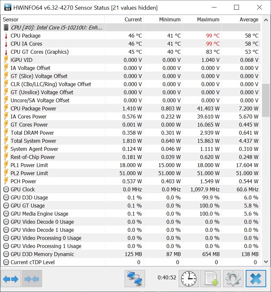Click lightning icon beside IA Voltage Offset

click(x=6, y=68)
